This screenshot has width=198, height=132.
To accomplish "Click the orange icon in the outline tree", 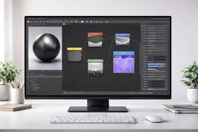I will [x=29, y=81].
